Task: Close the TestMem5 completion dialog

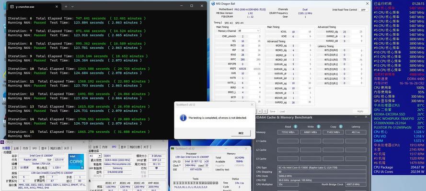Action: (x=252, y=105)
